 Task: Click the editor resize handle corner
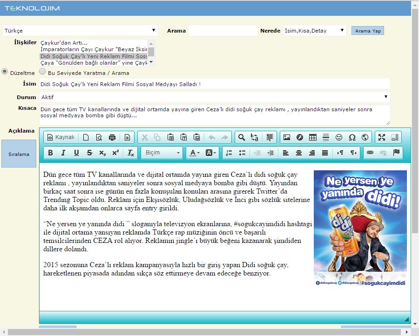tap(406, 319)
